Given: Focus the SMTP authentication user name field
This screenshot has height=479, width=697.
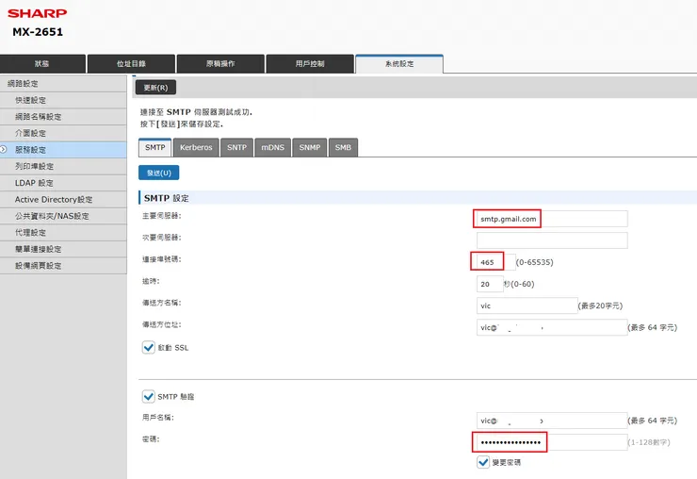Looking at the screenshot, I should (x=552, y=421).
